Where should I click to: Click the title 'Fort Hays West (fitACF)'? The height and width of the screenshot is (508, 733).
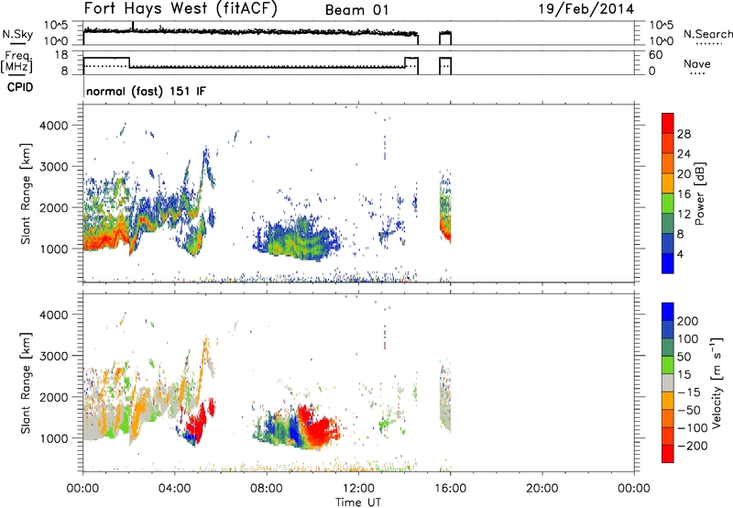click(x=180, y=9)
